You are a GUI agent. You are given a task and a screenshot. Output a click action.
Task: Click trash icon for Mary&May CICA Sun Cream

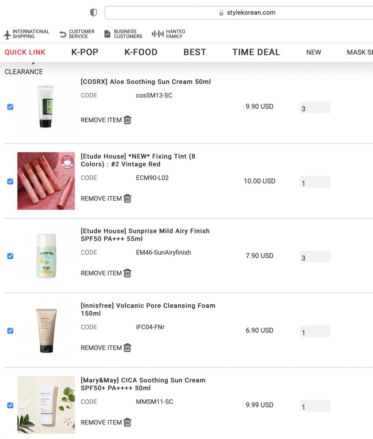(127, 422)
